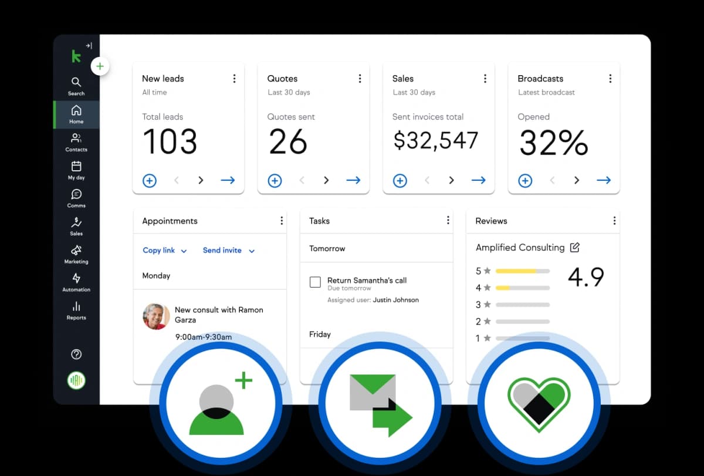Click the green plus quick-add button
Viewport: 704px width, 476px height.
(x=100, y=66)
